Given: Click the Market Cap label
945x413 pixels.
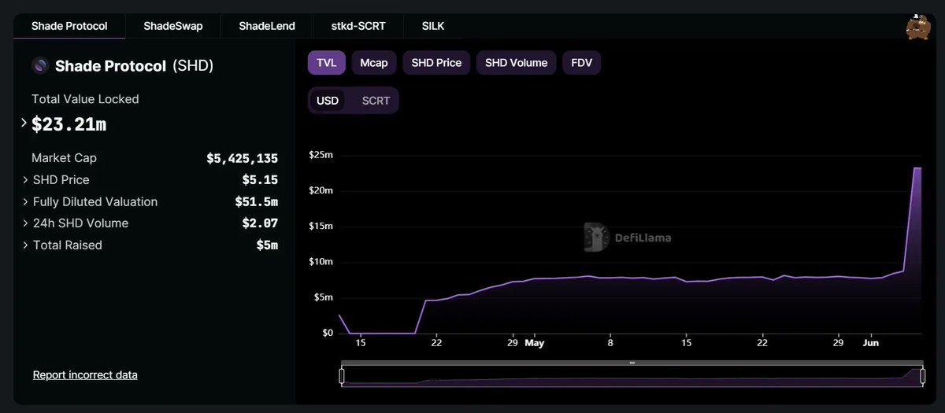Looking at the screenshot, I should (64, 158).
